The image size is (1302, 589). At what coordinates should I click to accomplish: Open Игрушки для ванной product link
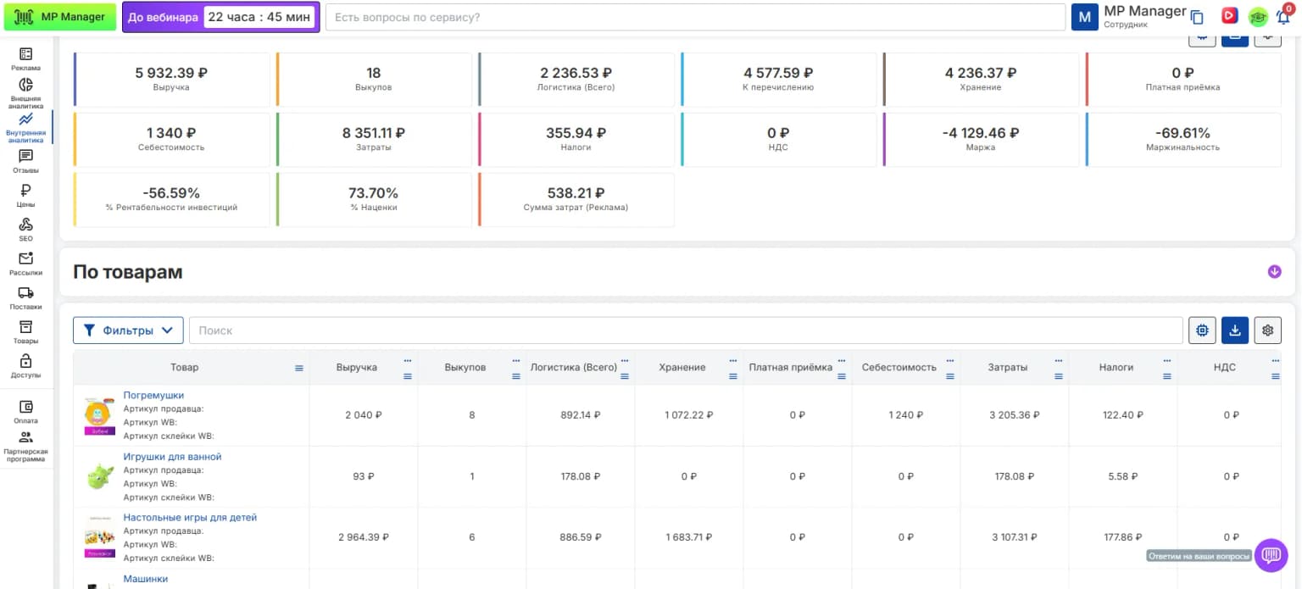(172, 456)
